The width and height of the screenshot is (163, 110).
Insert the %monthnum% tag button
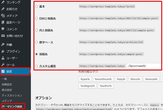103,79
